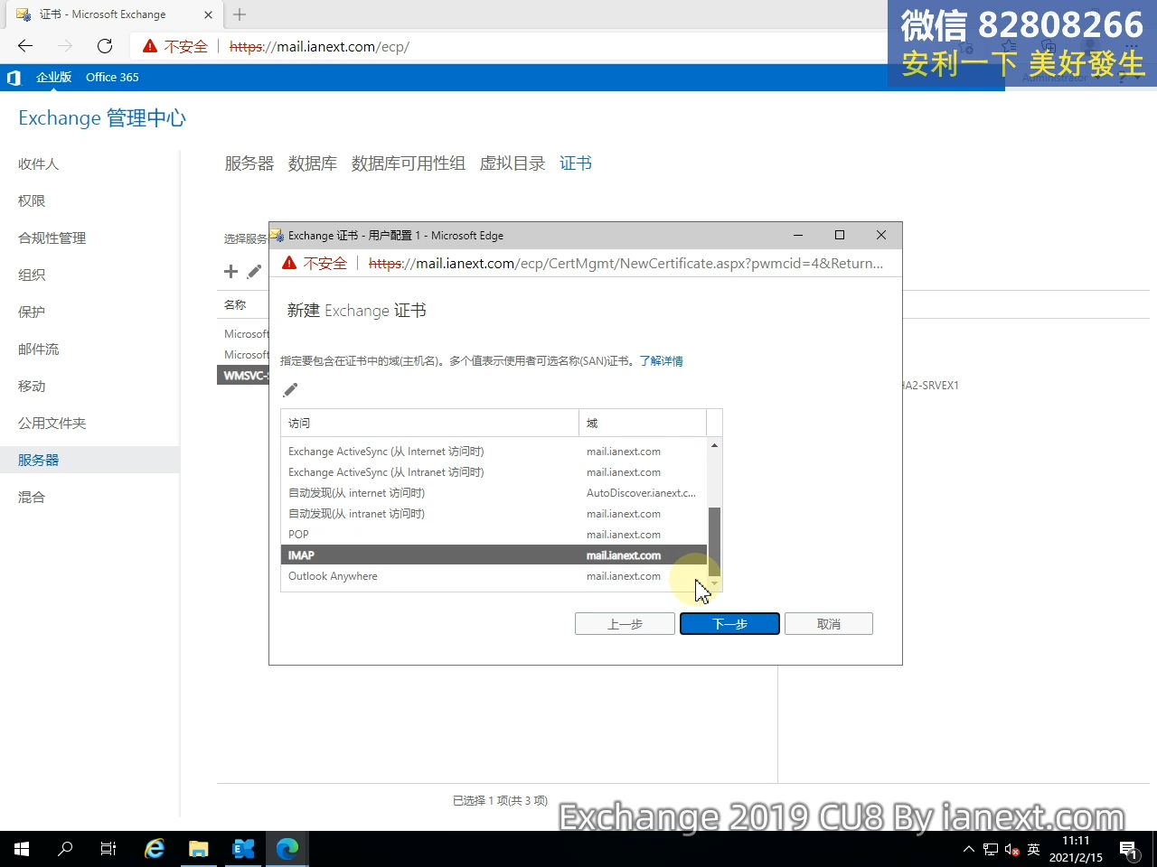Select 混合 in the left navigation
Screen dimensions: 1157x867
coord(32,497)
